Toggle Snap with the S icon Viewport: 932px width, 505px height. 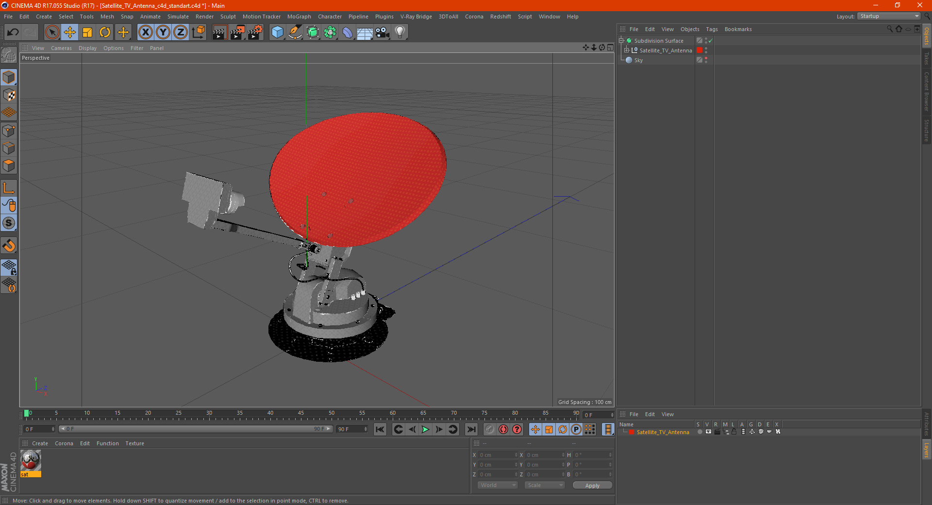tap(9, 223)
